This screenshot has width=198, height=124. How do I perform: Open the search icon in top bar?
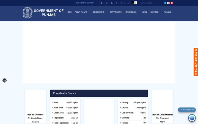coord(107,3)
